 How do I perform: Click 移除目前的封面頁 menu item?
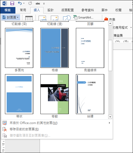(57, 129)
